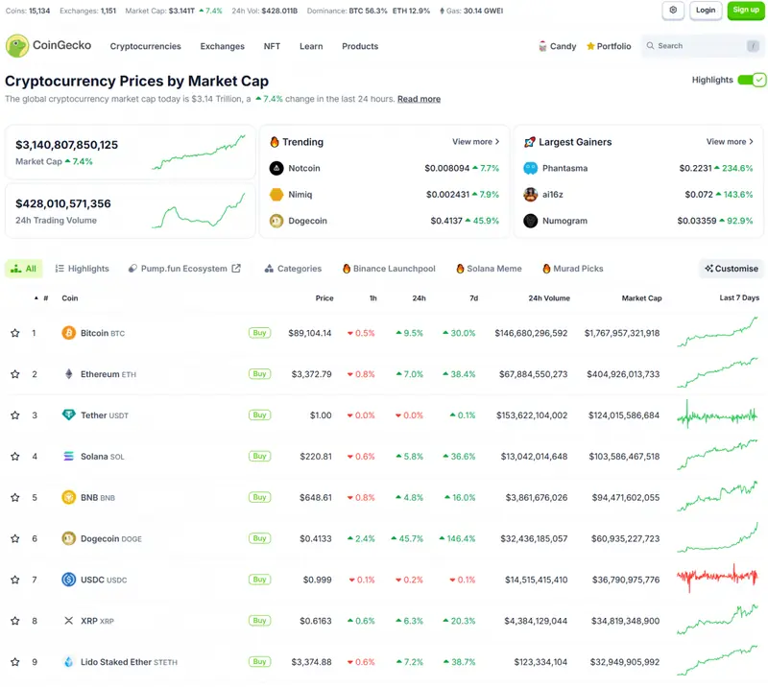Click Buy button for Solana
768x687 pixels.
click(x=259, y=457)
